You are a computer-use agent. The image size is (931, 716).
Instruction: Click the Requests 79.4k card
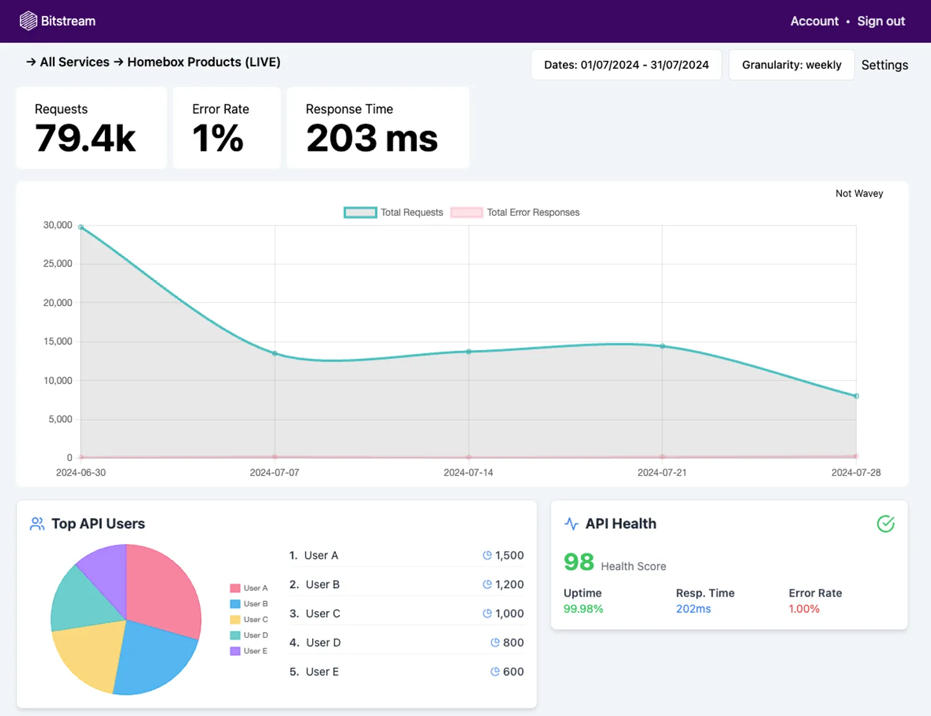(x=91, y=128)
